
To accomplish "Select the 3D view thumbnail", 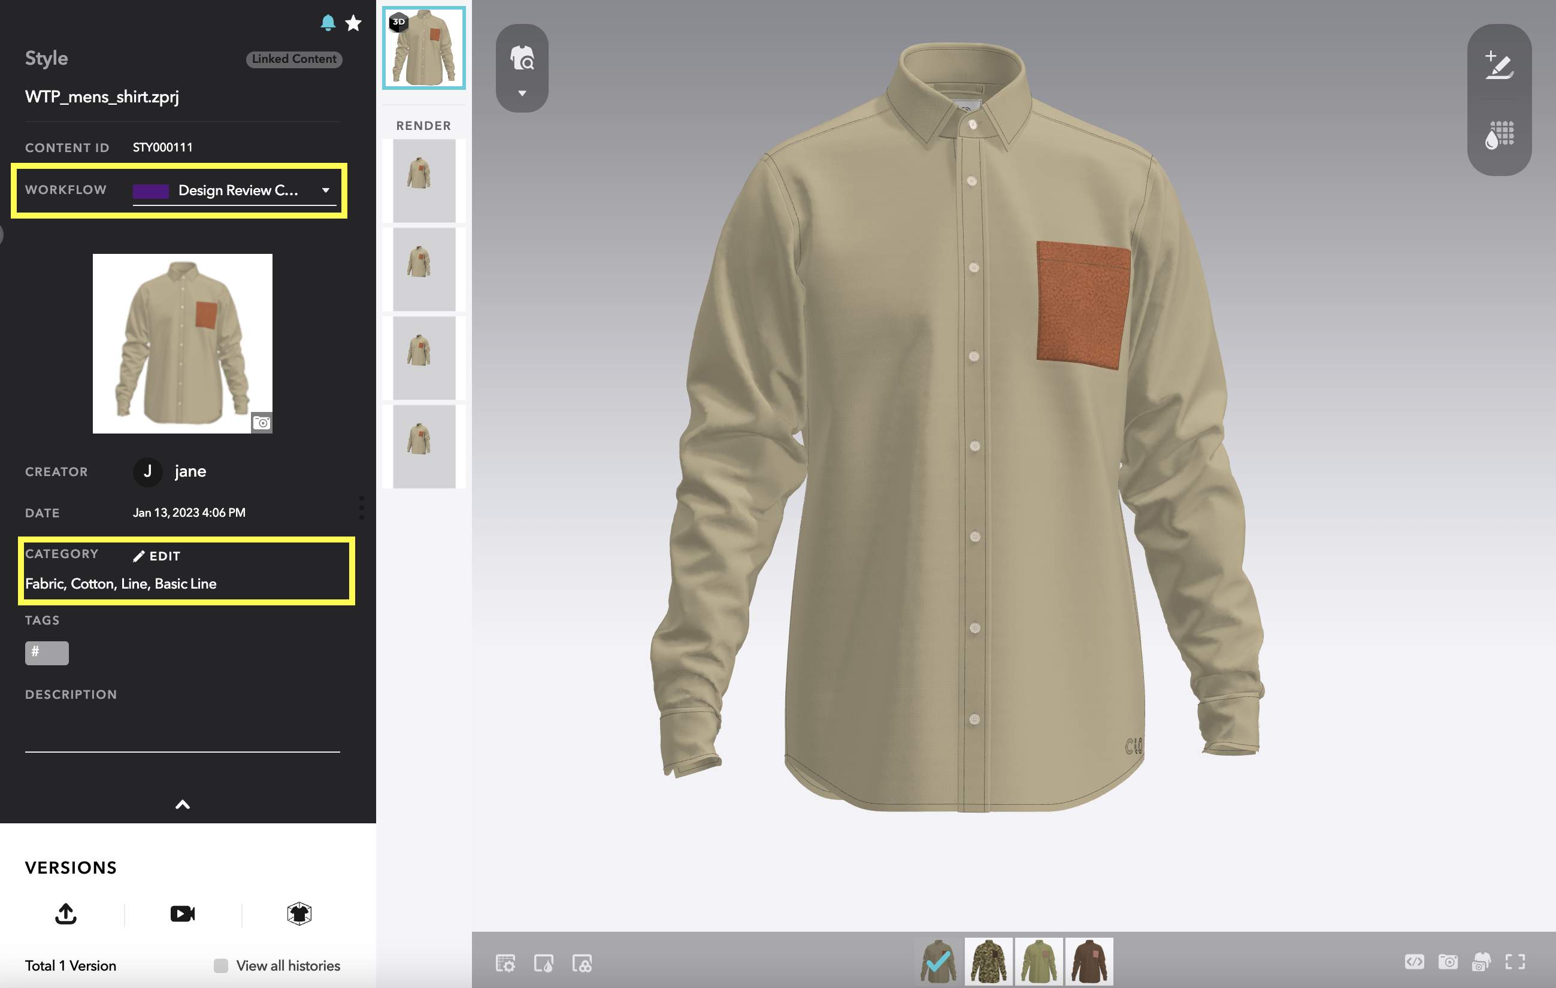I will tap(424, 48).
